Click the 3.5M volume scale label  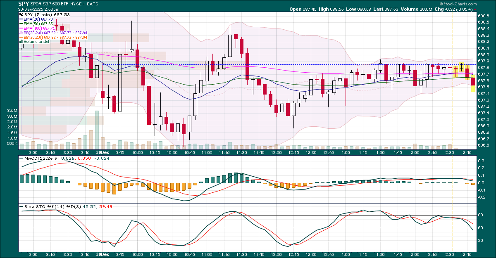[x=12, y=111]
